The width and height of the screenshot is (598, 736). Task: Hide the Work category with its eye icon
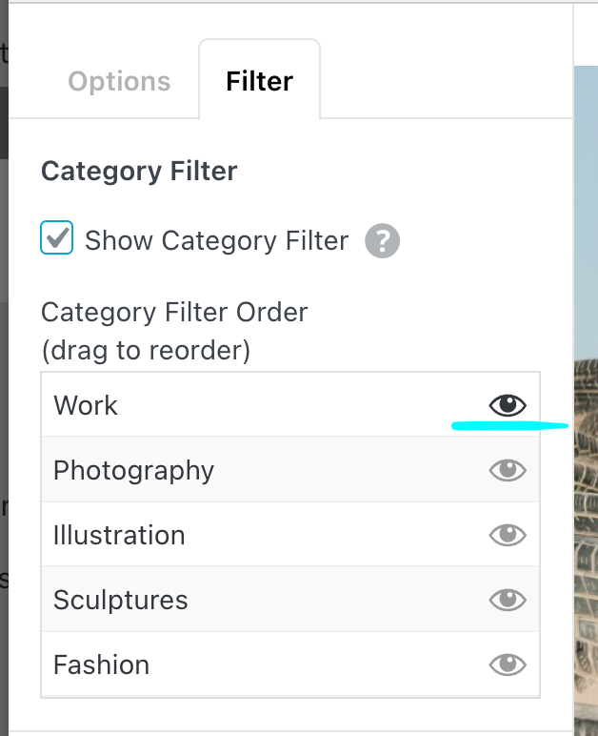(508, 405)
